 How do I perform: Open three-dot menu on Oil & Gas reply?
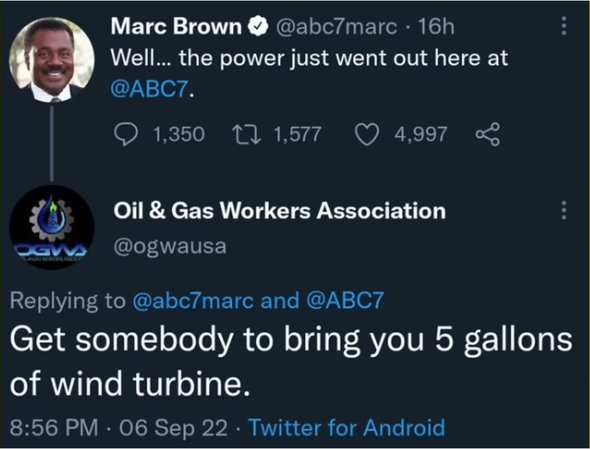[x=564, y=210]
